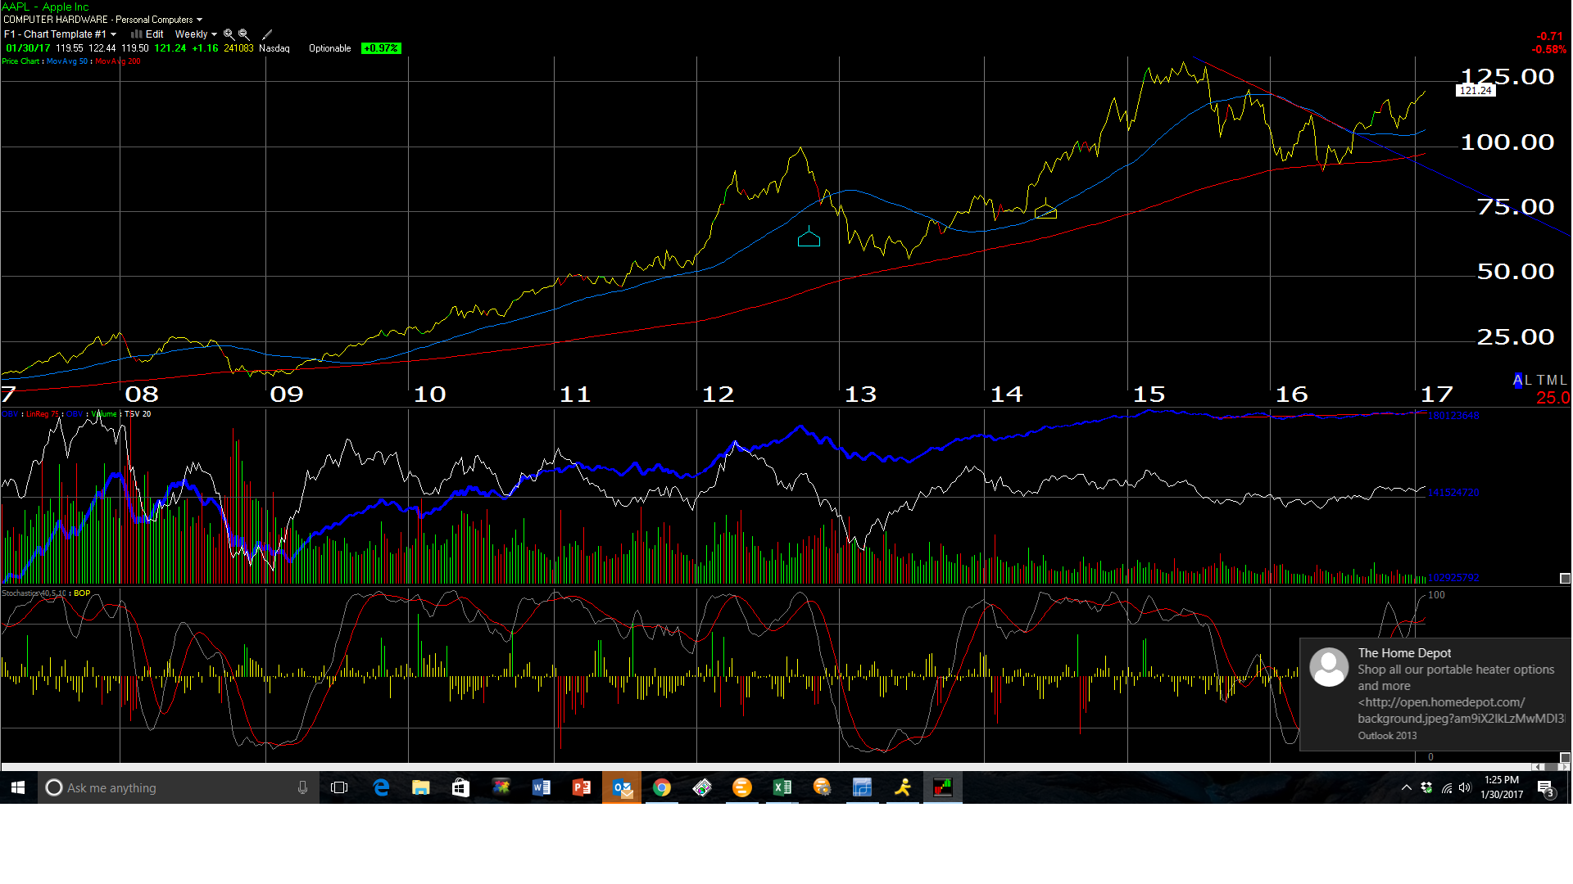1573x884 pixels.
Task: Open the Wi-Fi network tray icon
Action: point(1447,787)
